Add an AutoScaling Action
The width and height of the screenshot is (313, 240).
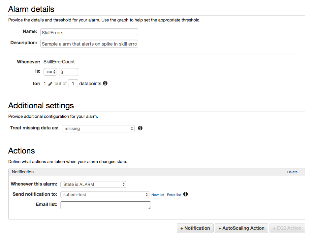coord(241,228)
